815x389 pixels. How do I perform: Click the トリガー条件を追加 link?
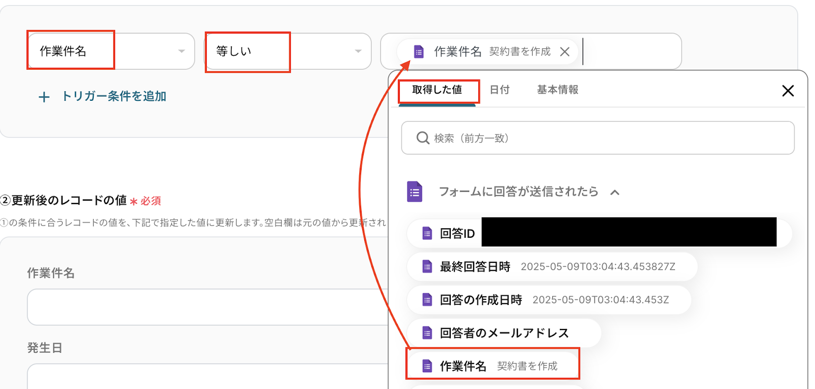[x=114, y=97]
